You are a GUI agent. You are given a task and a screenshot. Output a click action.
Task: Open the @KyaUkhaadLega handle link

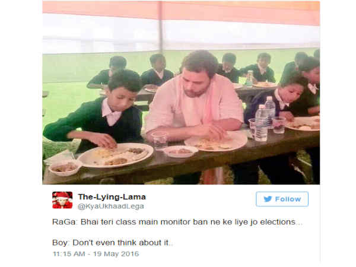111,206
